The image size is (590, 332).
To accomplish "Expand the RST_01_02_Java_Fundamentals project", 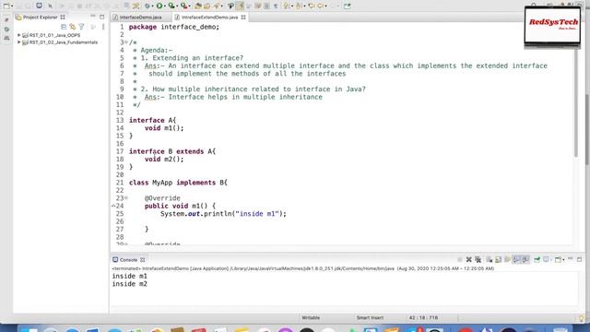I will [x=18, y=42].
